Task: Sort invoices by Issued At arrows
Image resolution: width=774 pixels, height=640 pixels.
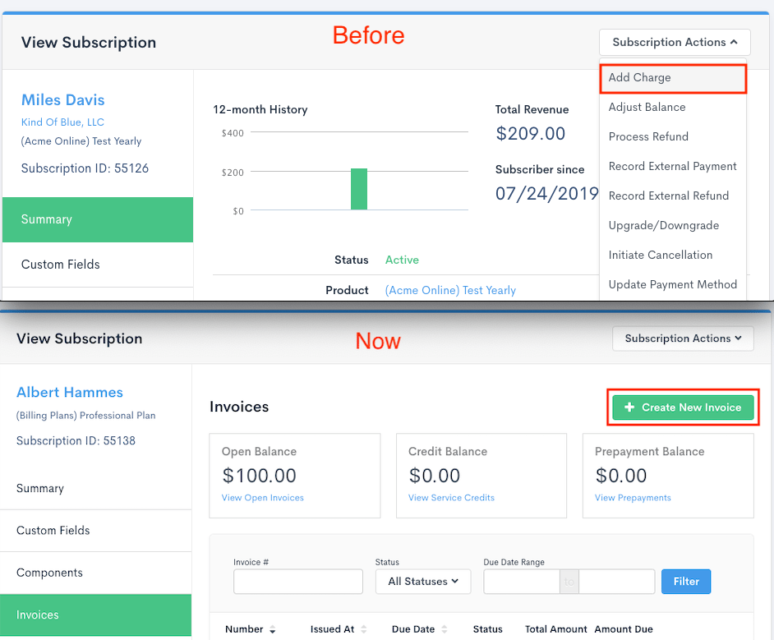Action: coord(364,629)
